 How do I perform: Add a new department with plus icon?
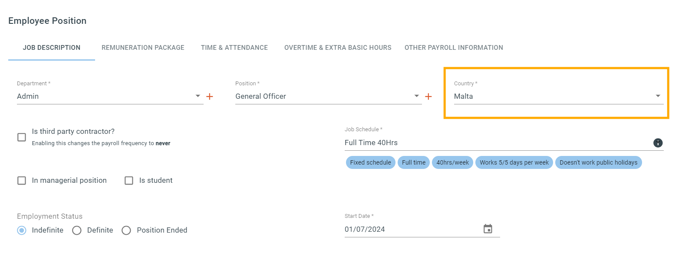pos(210,97)
